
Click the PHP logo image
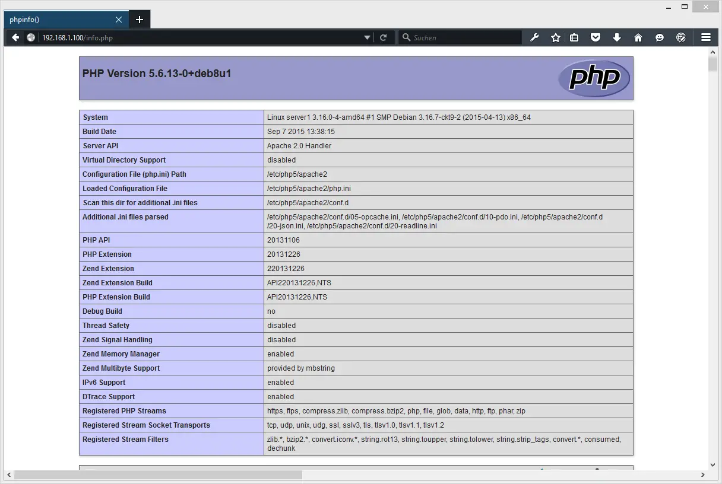pos(594,78)
